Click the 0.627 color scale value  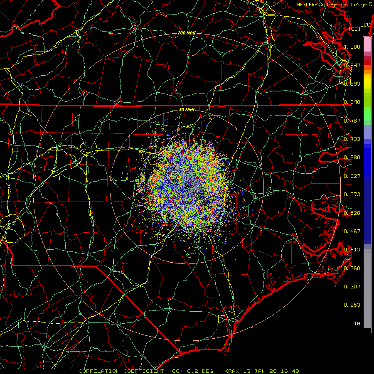tap(352, 176)
